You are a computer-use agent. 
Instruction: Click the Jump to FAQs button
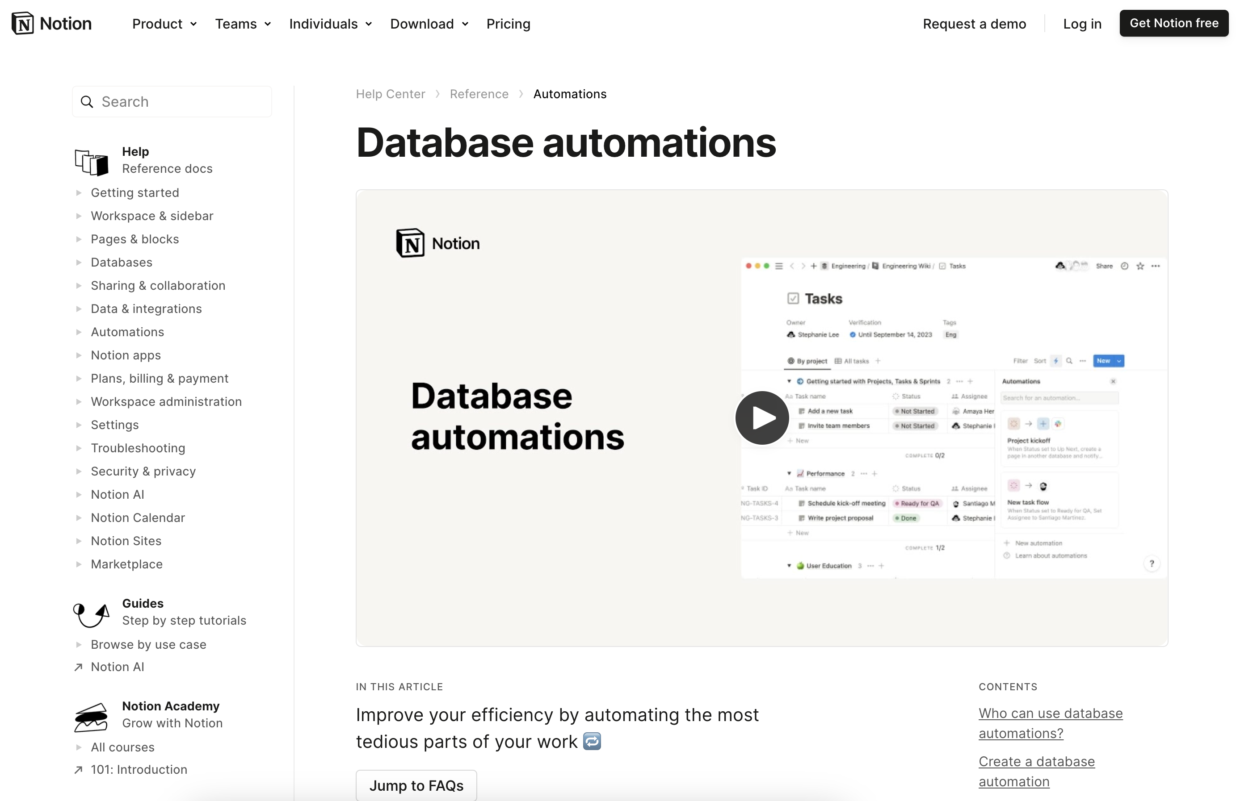click(x=416, y=785)
